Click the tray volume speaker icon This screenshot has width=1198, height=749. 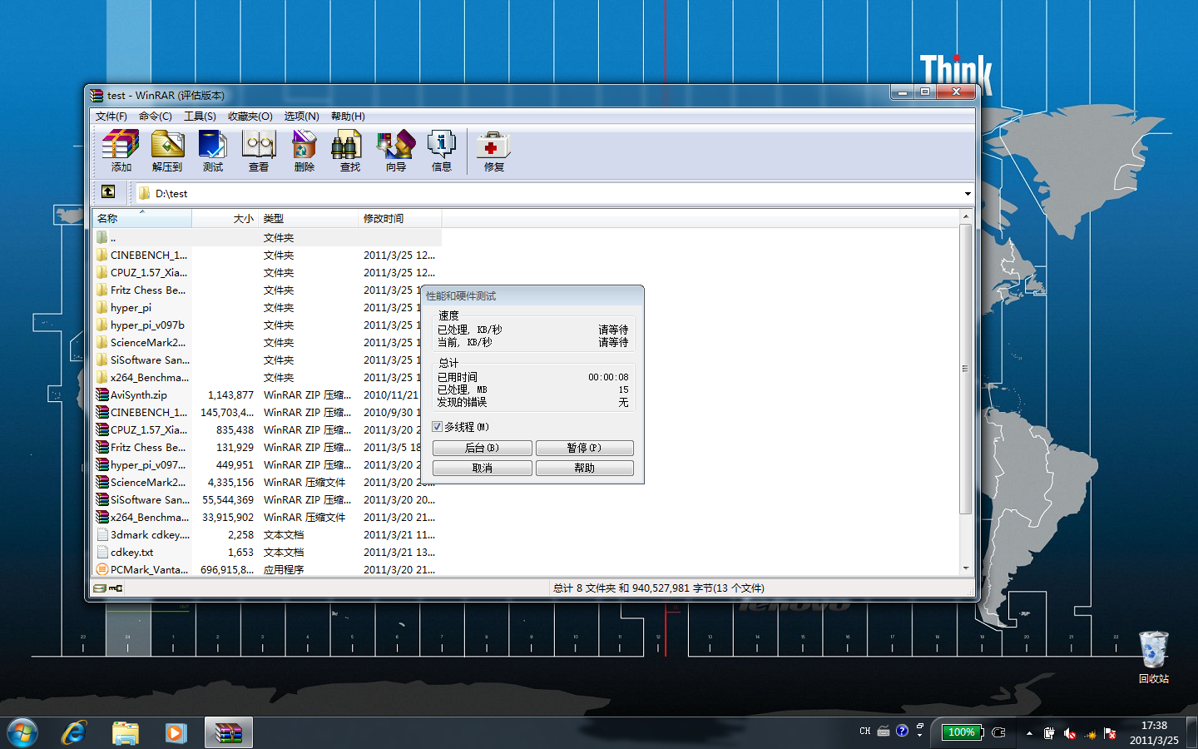[x=1070, y=733]
